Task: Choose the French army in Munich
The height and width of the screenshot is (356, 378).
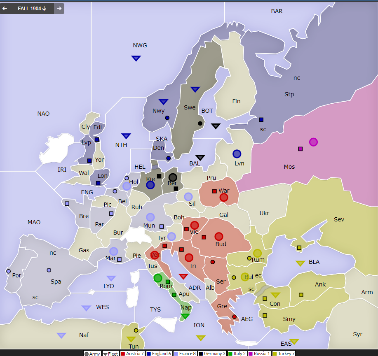Action: 150,217
